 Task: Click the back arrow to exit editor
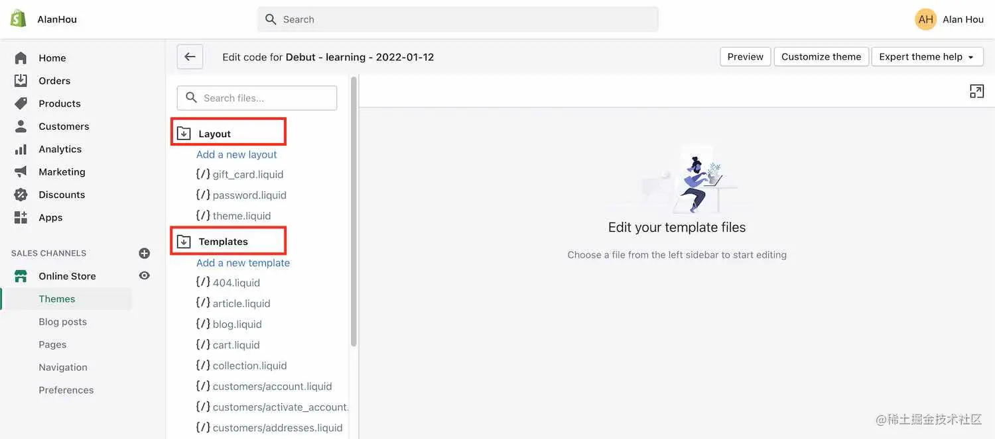190,57
